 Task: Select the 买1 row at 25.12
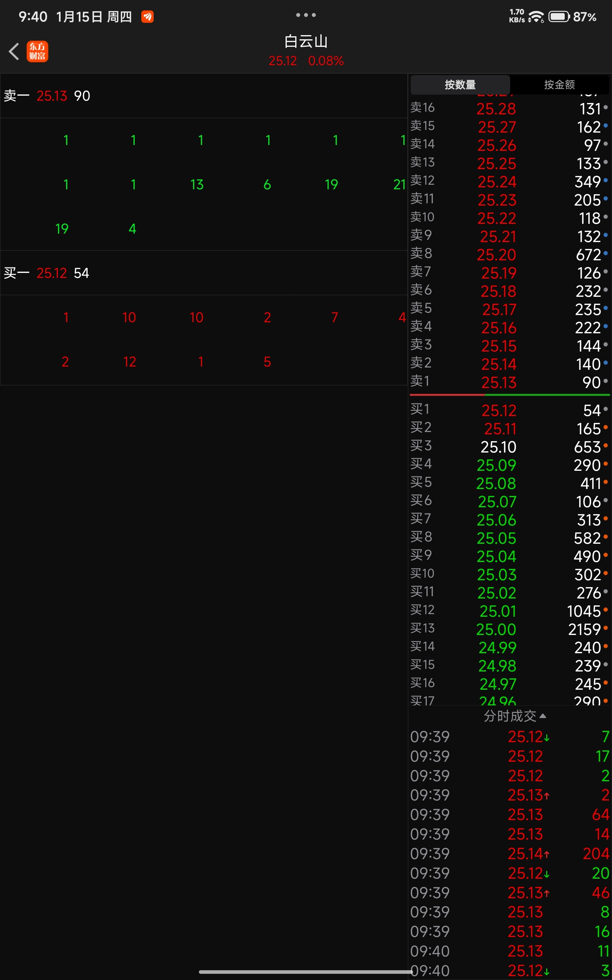click(509, 410)
